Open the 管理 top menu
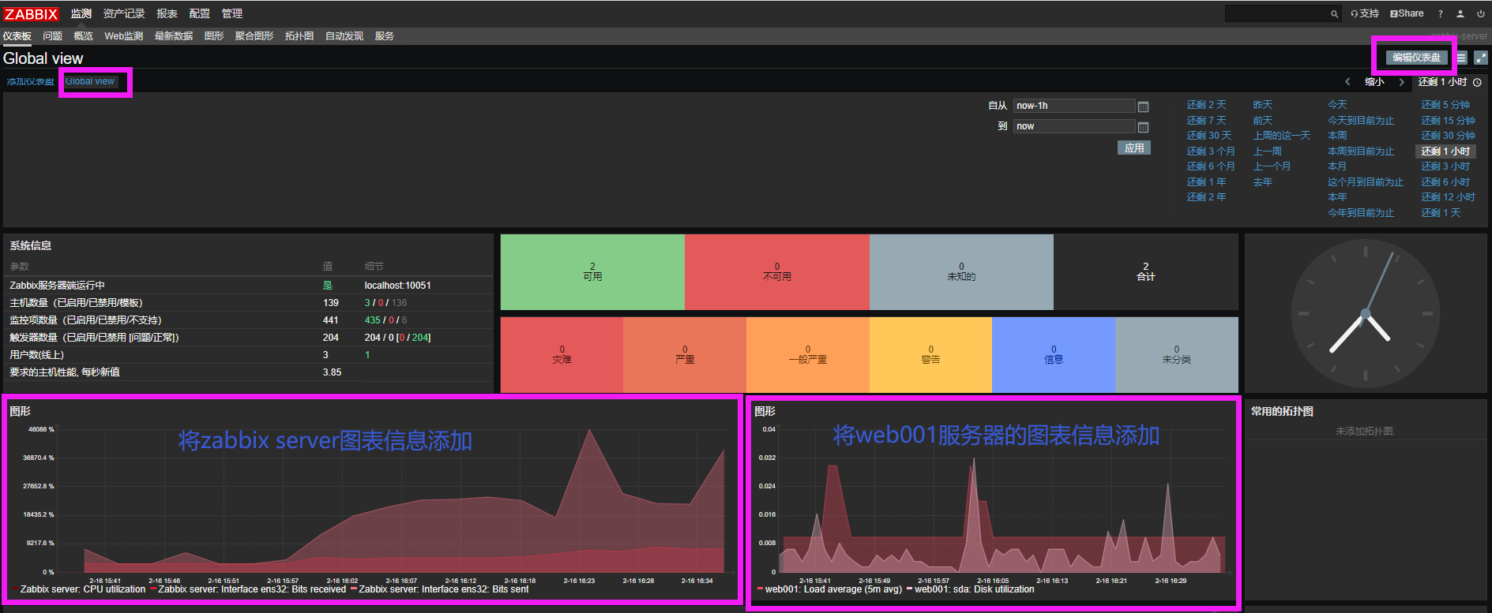 pyautogui.click(x=232, y=13)
